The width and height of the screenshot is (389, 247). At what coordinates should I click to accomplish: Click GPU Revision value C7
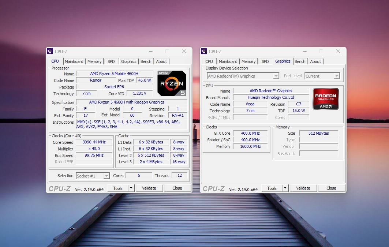[299, 104]
